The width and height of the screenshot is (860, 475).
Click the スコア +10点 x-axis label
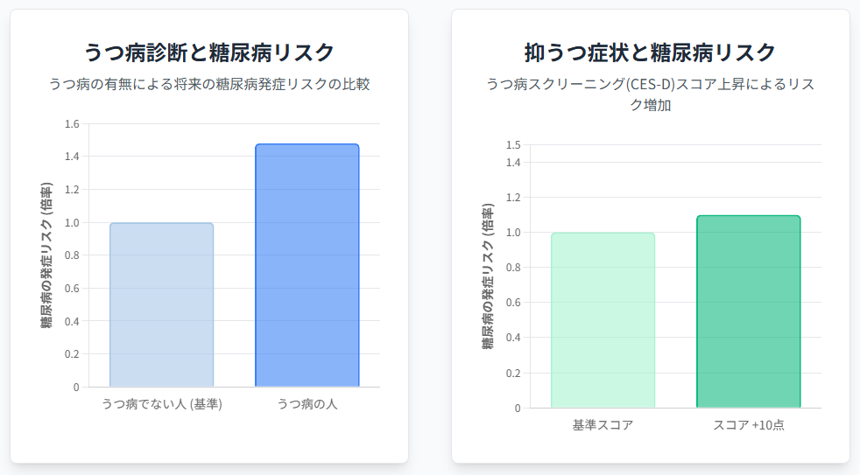pos(748,425)
